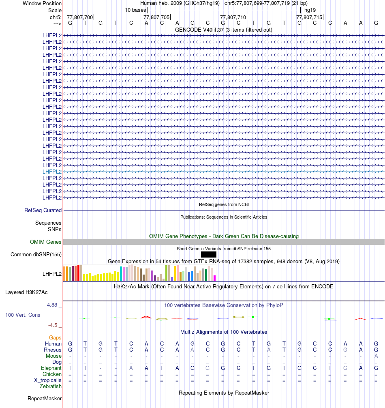Click the 77,807,715 position marker

(x=309, y=17)
